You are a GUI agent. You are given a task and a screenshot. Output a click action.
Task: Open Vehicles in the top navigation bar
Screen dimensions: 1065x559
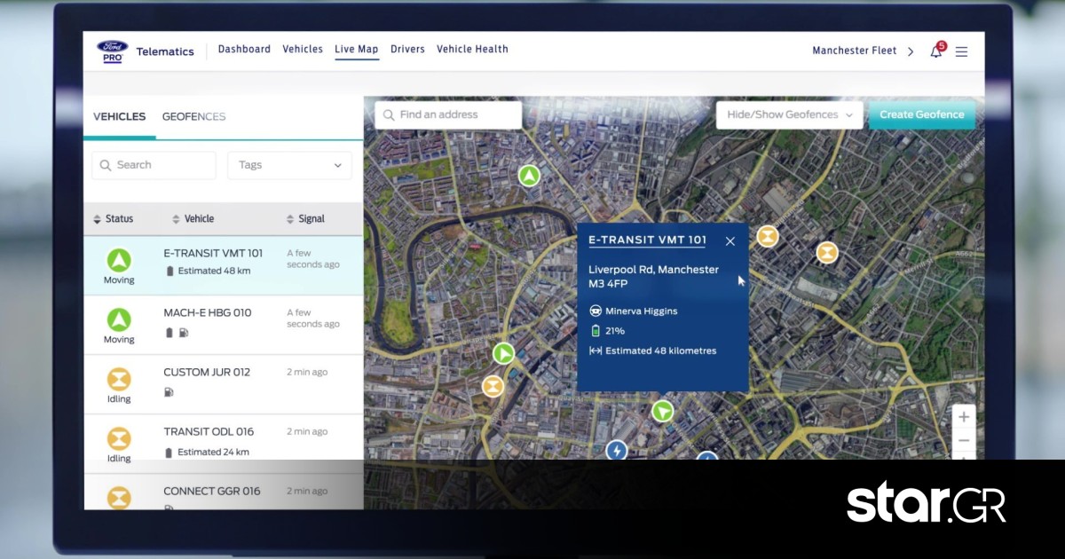pos(303,50)
